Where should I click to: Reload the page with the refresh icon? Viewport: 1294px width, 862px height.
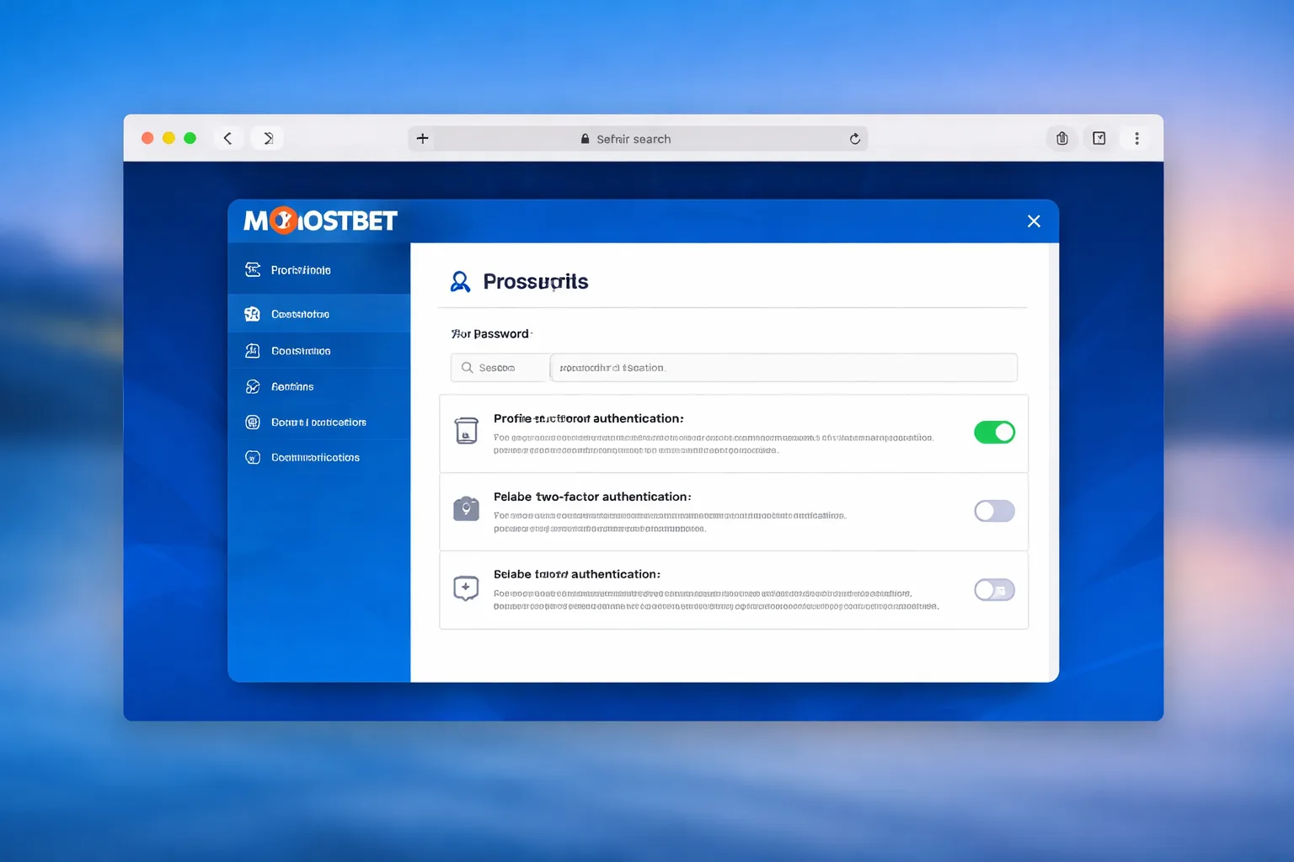click(x=855, y=139)
